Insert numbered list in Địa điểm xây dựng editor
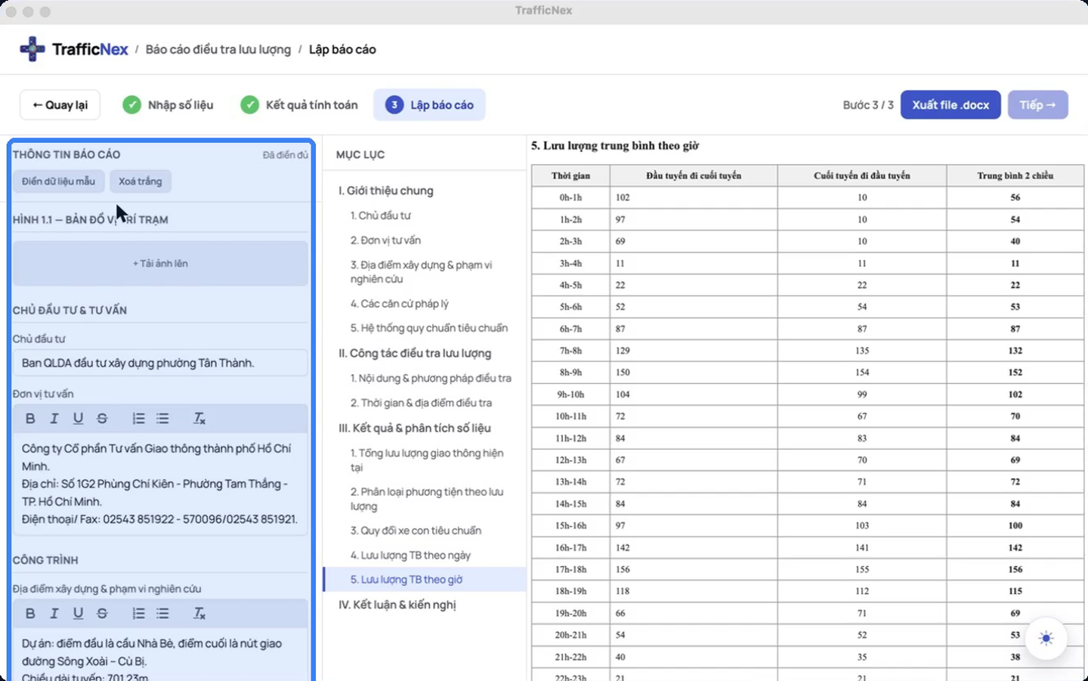Screen dimensions: 1088x681 tap(138, 614)
